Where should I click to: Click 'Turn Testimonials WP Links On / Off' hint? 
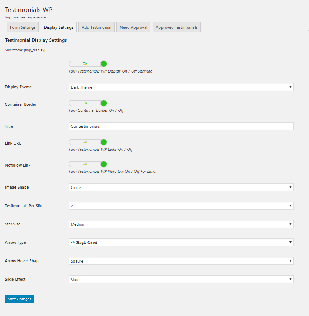pyautogui.click(x=100, y=149)
